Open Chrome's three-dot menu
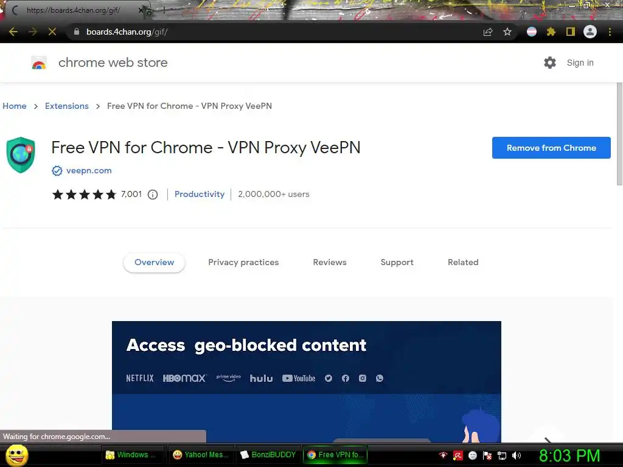Screen dimensions: 623x467 (x=610, y=32)
